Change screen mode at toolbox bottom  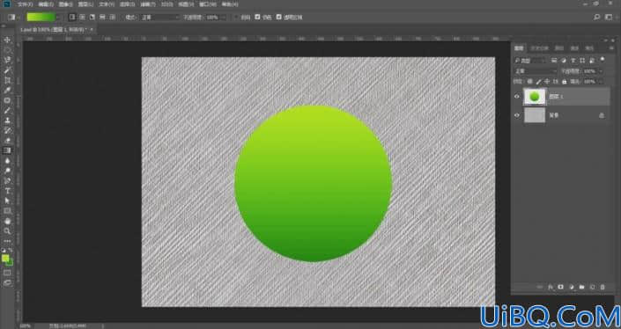[x=7, y=283]
